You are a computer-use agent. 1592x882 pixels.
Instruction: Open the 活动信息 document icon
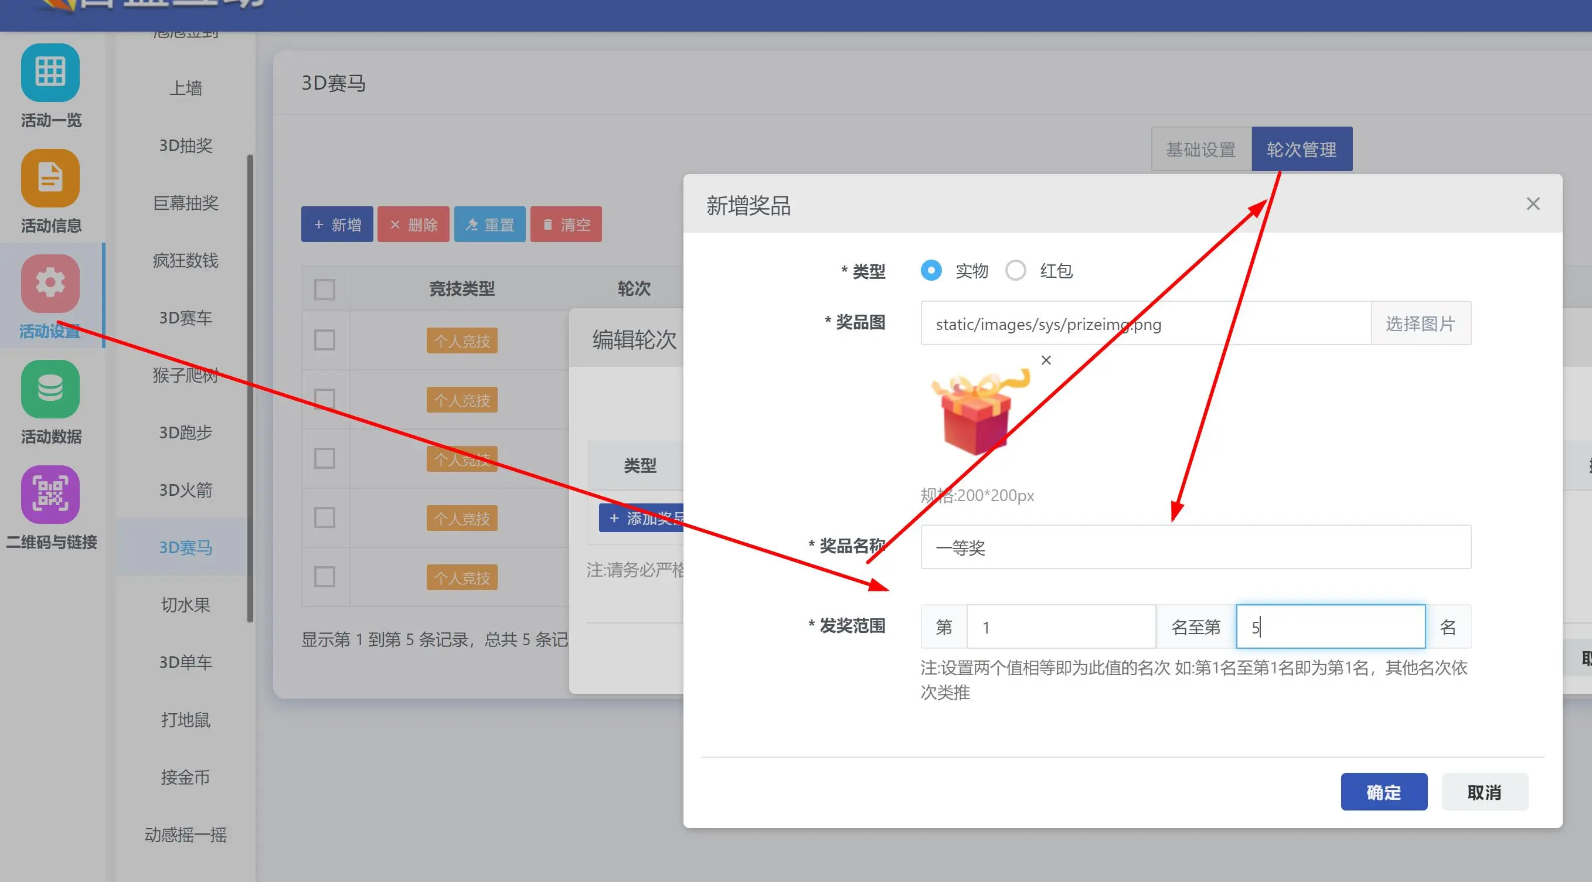click(x=50, y=178)
